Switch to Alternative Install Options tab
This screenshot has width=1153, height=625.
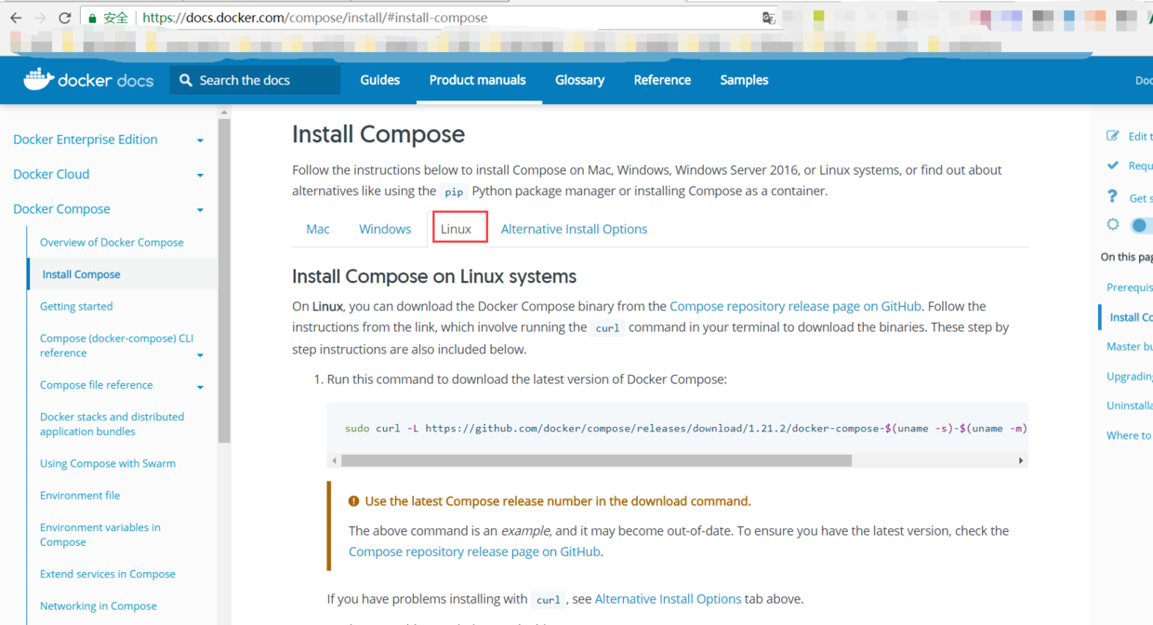[x=574, y=229]
